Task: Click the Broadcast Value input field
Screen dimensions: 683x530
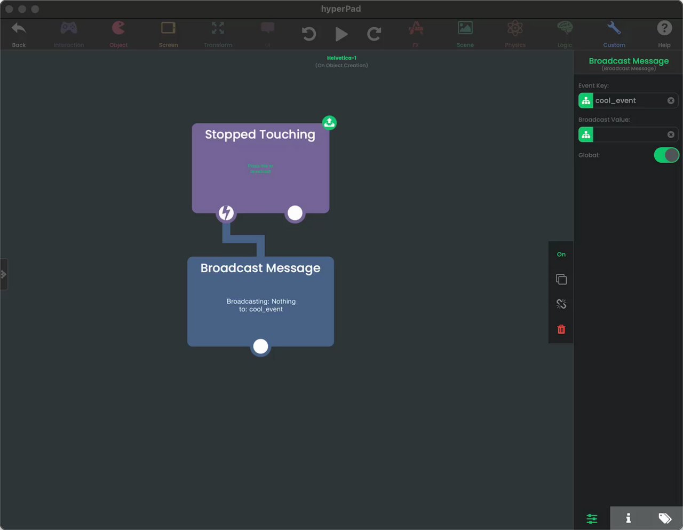Action: tap(630, 135)
